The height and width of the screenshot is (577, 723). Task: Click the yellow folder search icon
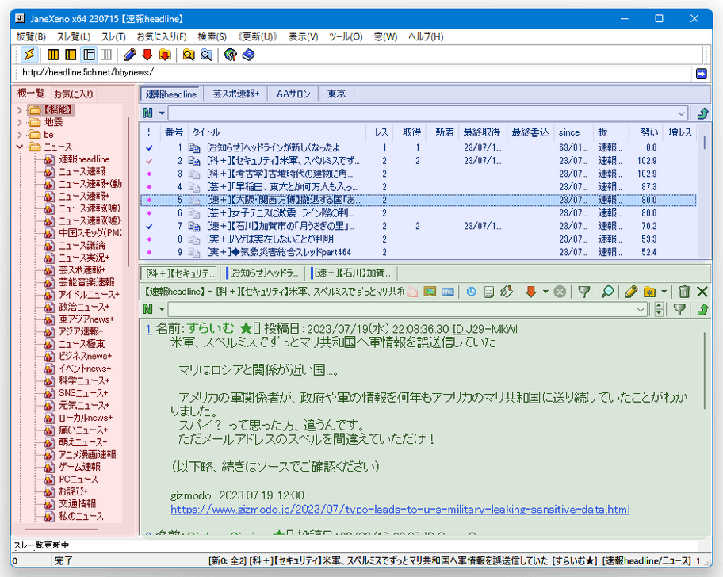click(x=189, y=55)
